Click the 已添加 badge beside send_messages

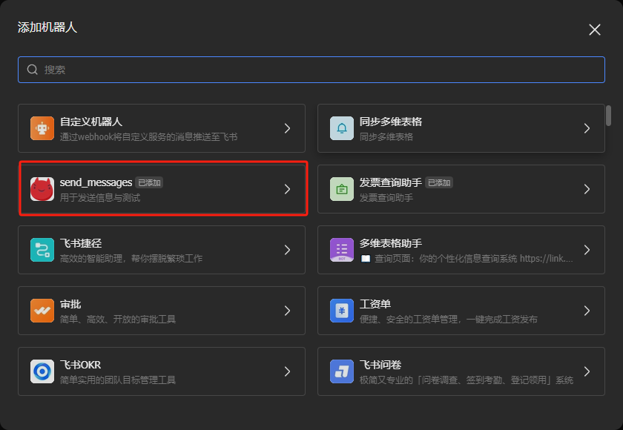(149, 182)
